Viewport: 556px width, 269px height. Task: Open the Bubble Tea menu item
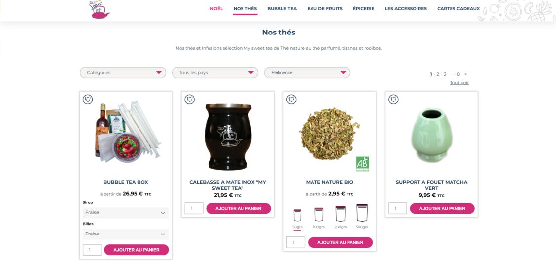click(x=282, y=9)
